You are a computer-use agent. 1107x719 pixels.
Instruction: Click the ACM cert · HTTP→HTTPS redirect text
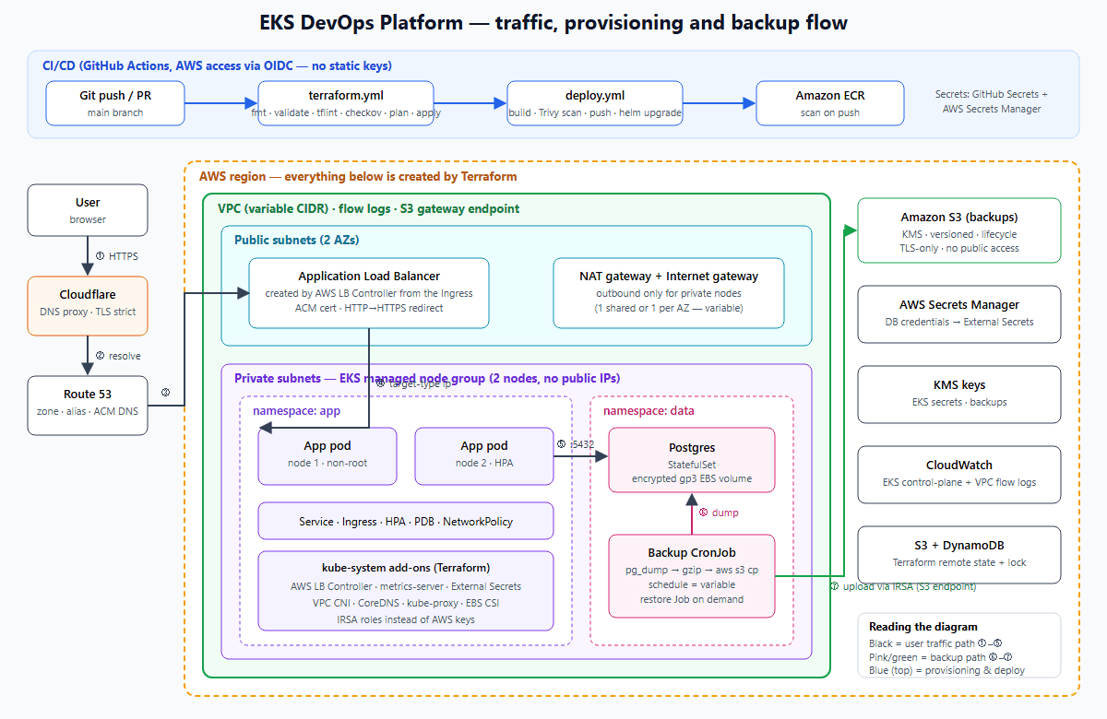pos(369,308)
